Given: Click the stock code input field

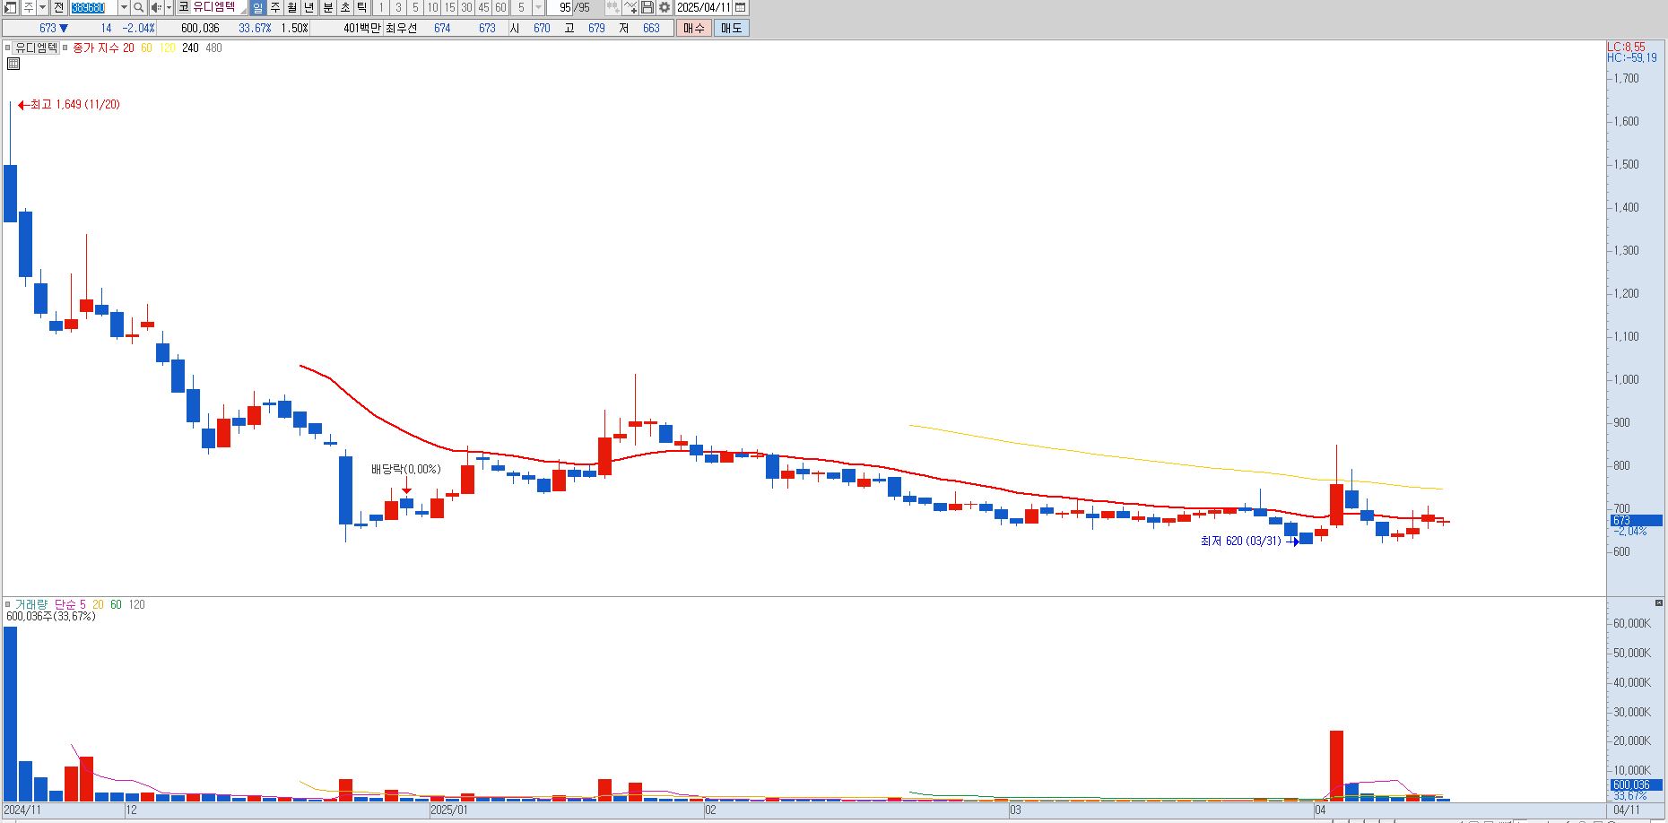Looking at the screenshot, I should [93, 7].
